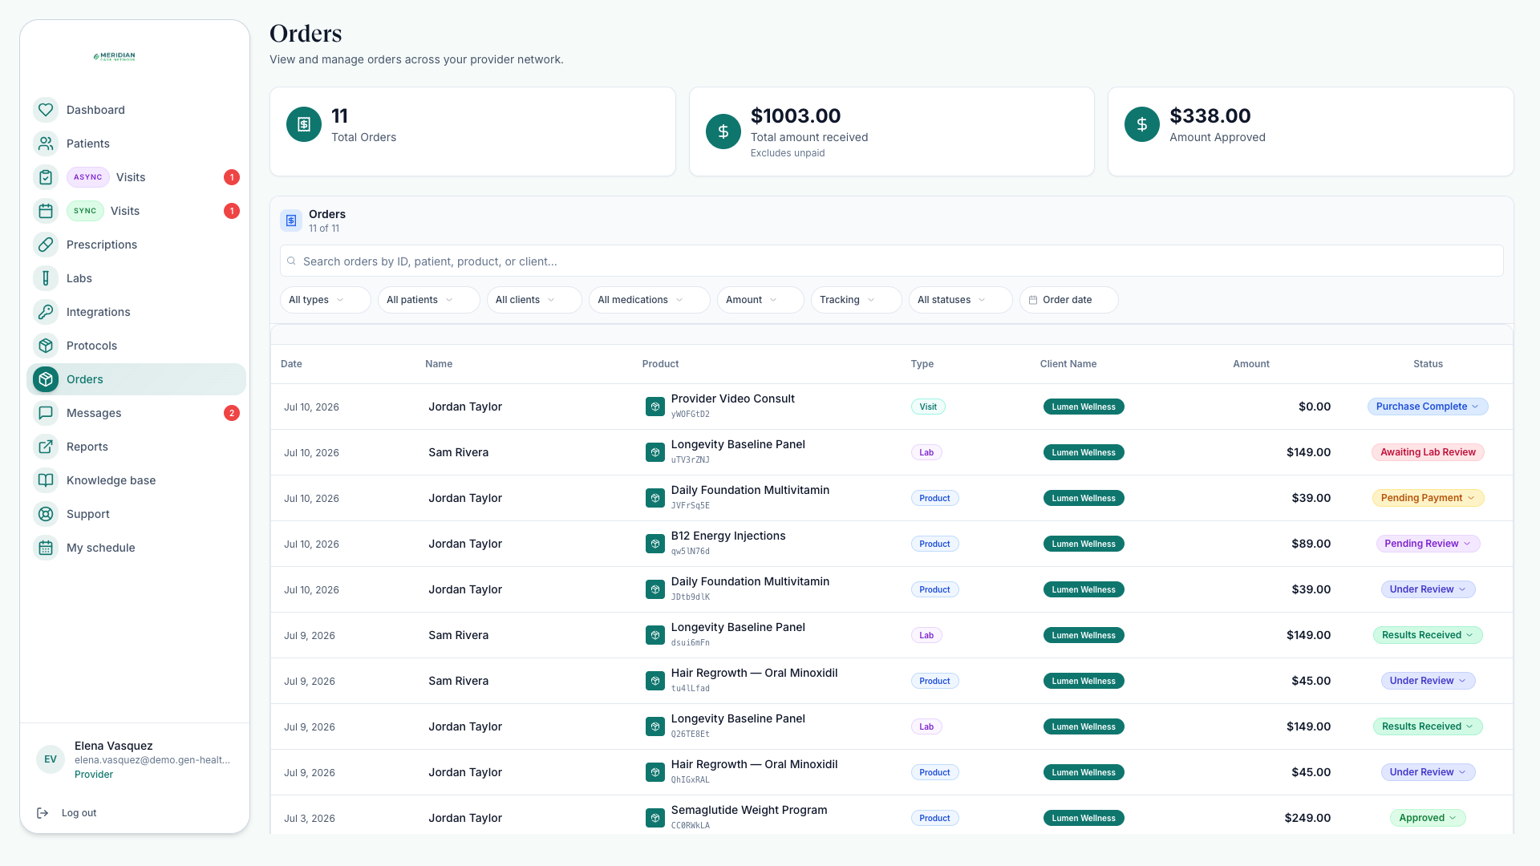Click the order search input field
The width and height of the screenshot is (1540, 866).
click(x=891, y=261)
